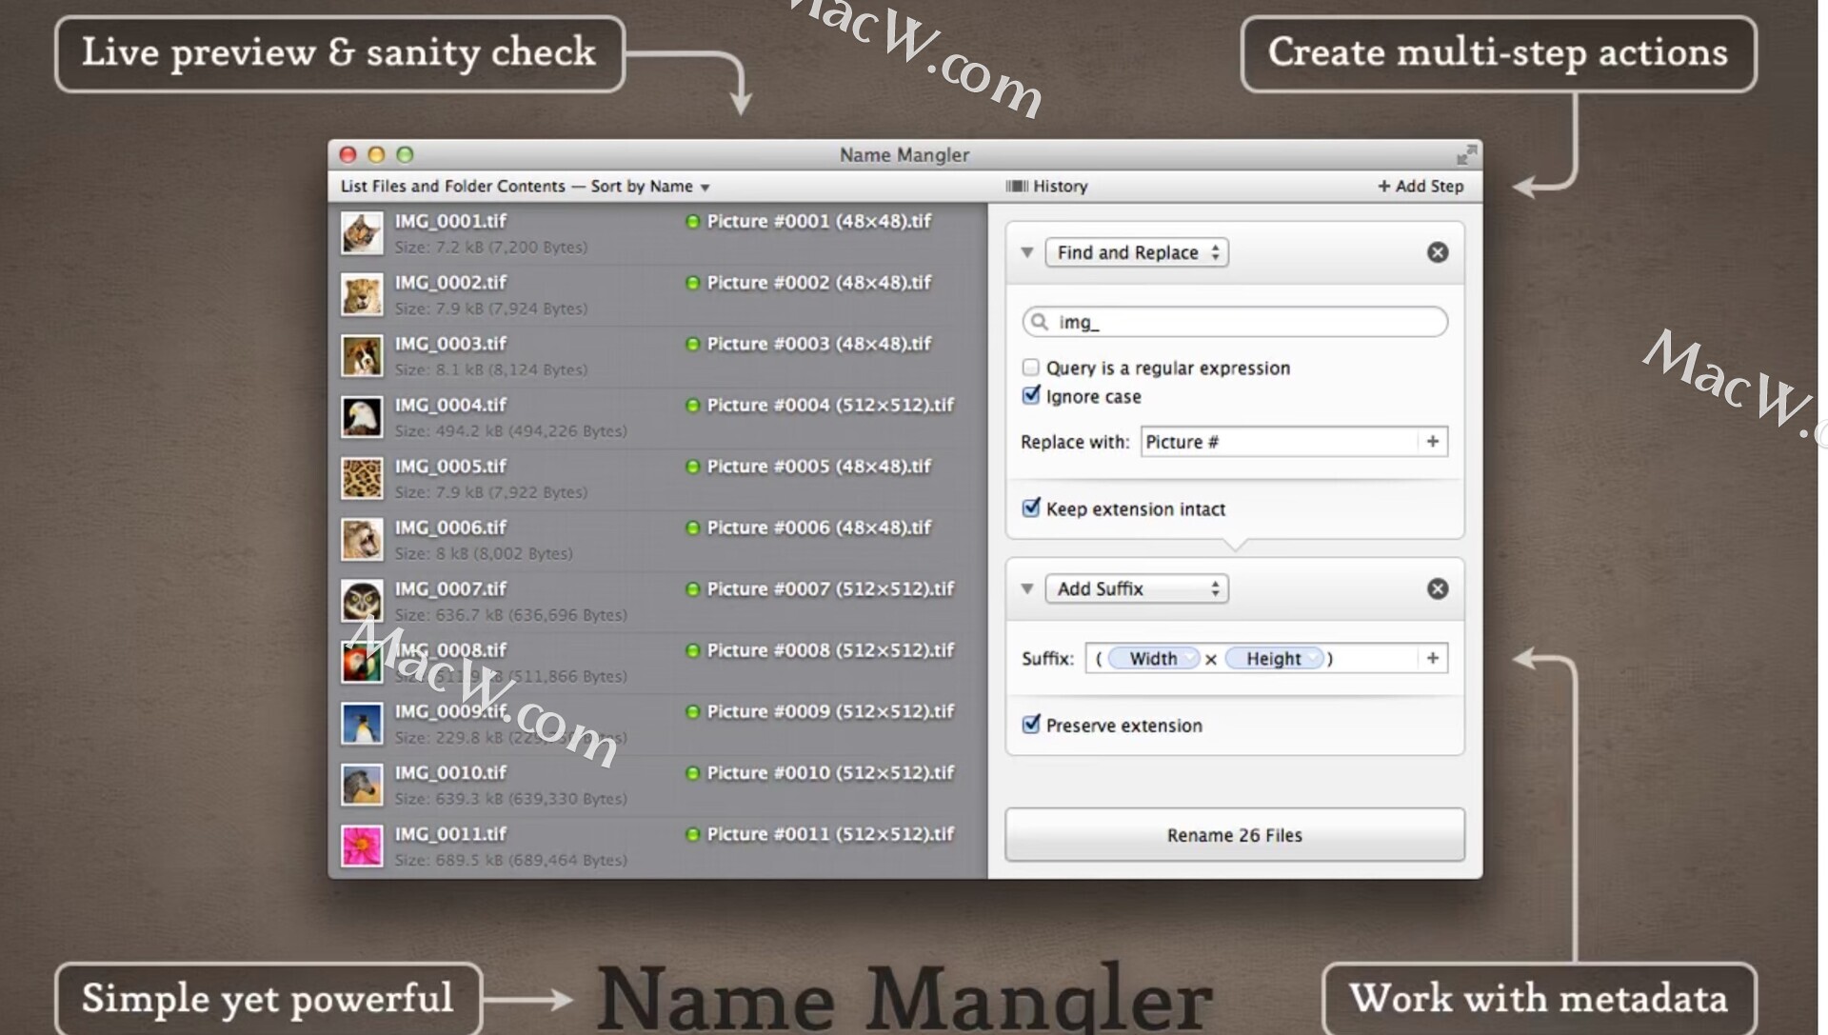Click the plus button beside Suffix field
This screenshot has height=1035, width=1828.
(1432, 658)
